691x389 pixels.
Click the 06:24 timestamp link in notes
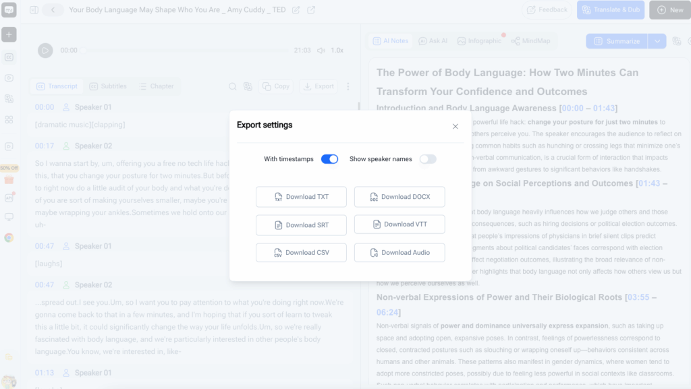coord(387,312)
